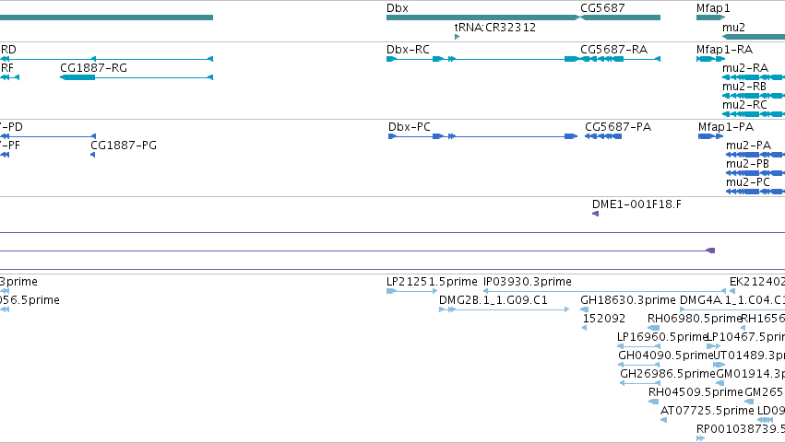The width and height of the screenshot is (785, 443).
Task: Click the purple arrow below DME1-001F18.F
Action: (x=595, y=214)
